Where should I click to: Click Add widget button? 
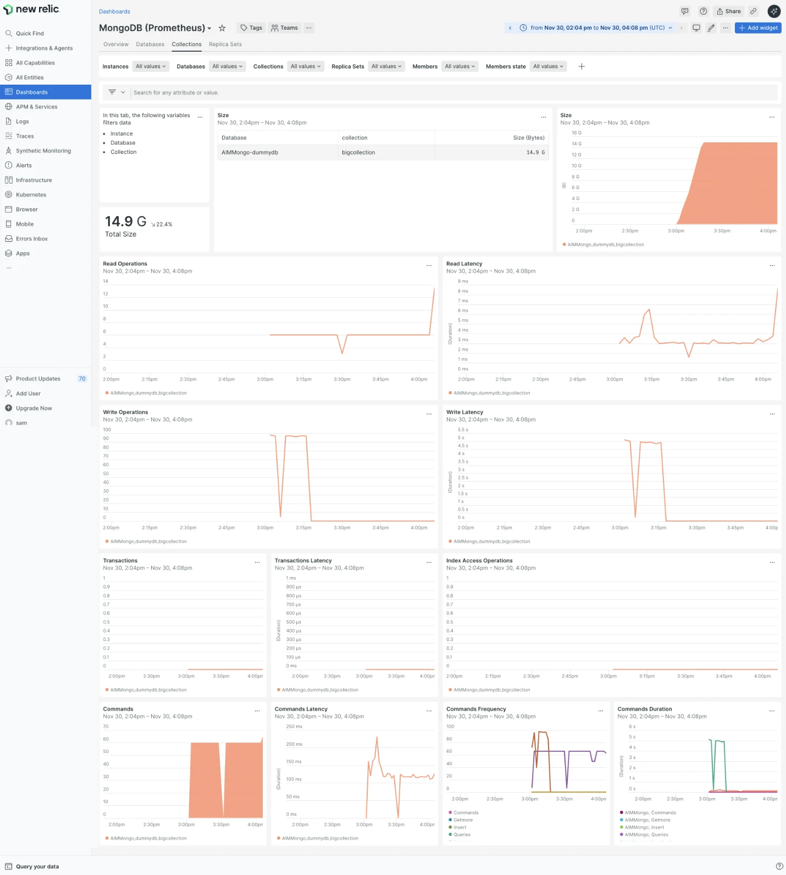758,28
